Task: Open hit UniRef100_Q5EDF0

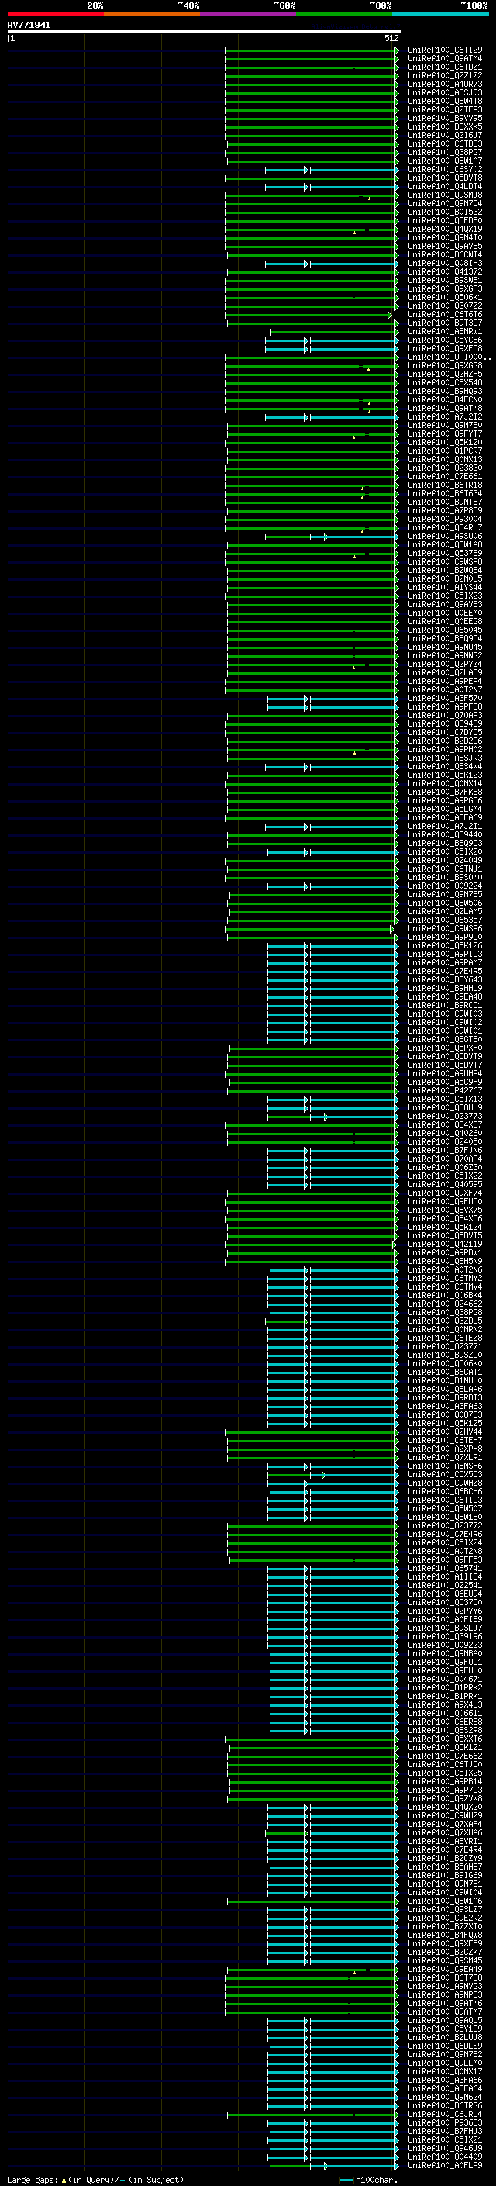Action: click(x=445, y=221)
